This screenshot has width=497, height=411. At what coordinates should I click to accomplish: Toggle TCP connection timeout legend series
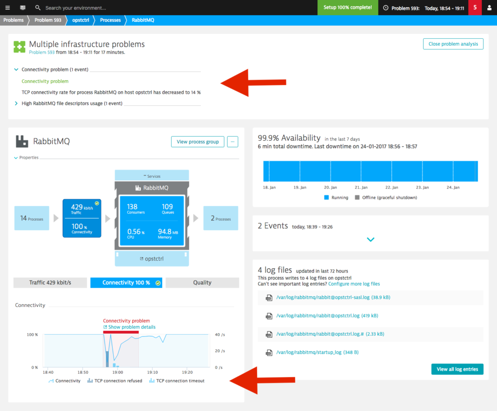click(x=177, y=381)
